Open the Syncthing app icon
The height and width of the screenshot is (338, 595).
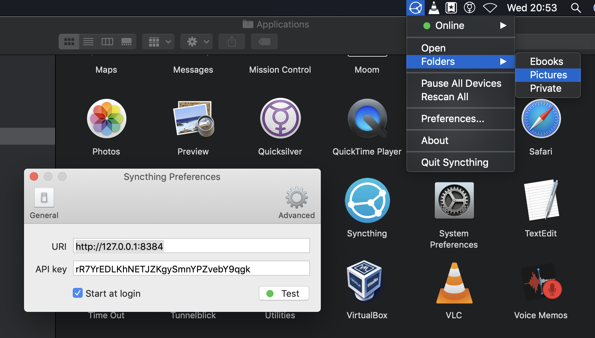pos(367,200)
